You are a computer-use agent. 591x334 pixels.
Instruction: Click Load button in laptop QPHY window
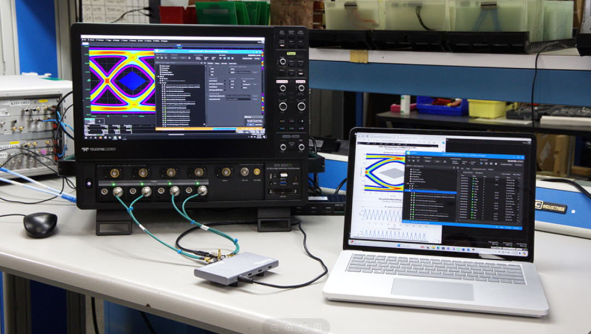click(437, 162)
